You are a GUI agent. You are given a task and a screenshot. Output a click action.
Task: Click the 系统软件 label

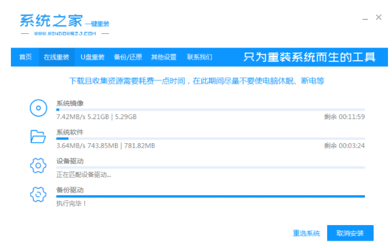point(70,132)
